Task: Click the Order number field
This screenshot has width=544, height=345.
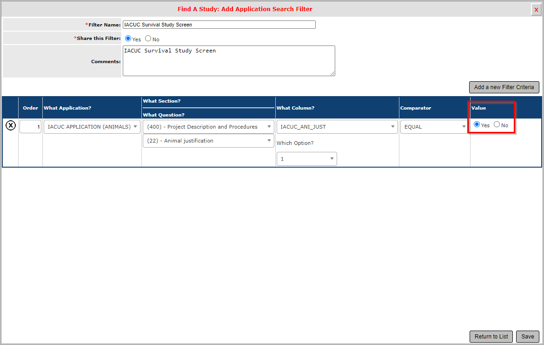Action: pyautogui.click(x=31, y=127)
